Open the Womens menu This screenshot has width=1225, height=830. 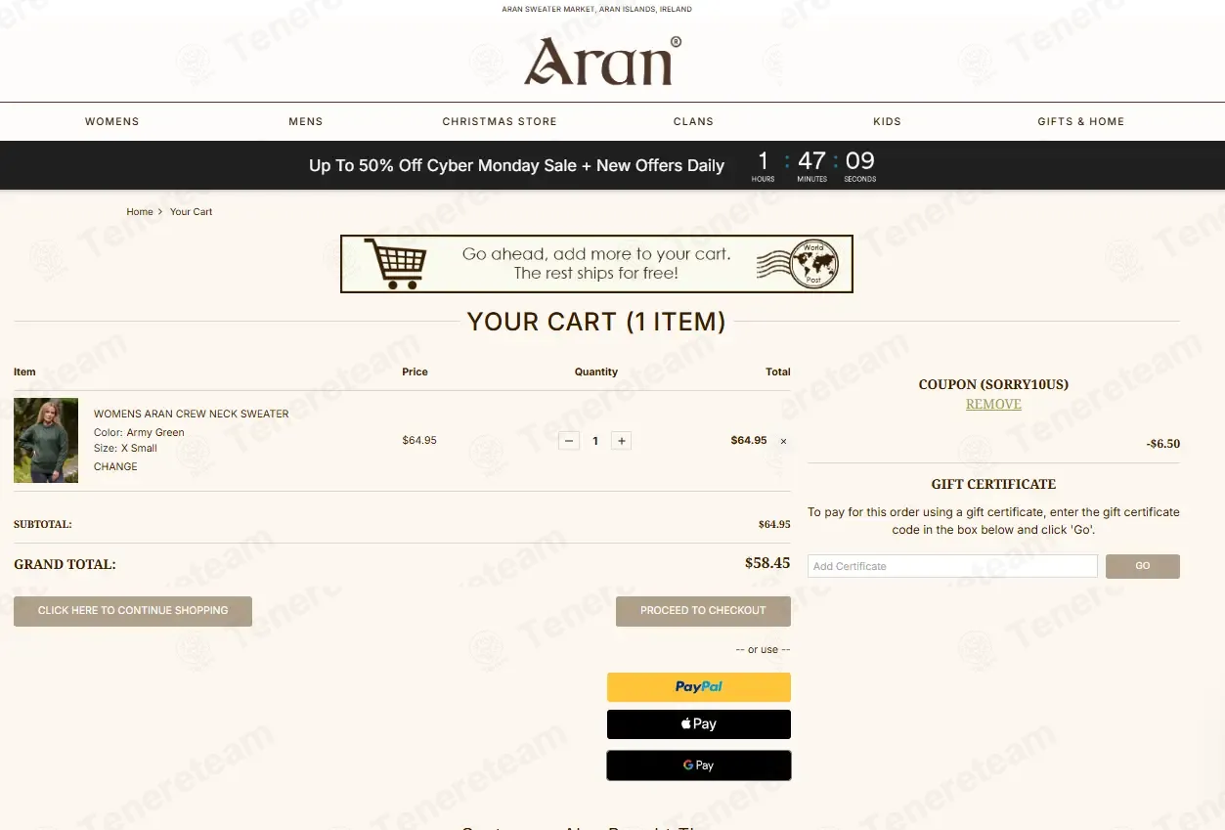pyautogui.click(x=112, y=121)
